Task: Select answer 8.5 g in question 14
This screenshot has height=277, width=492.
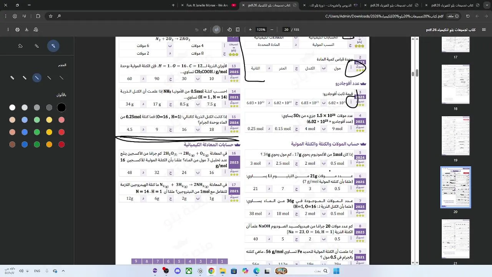Action: pos(184,104)
